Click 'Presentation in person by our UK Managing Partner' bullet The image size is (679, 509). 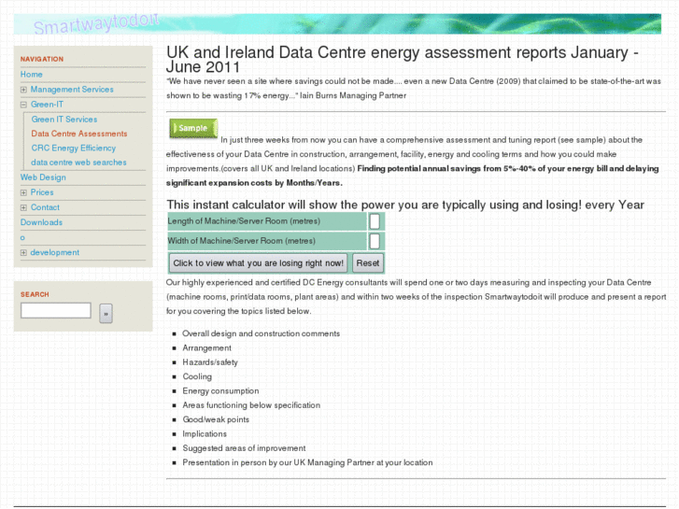tap(307, 462)
